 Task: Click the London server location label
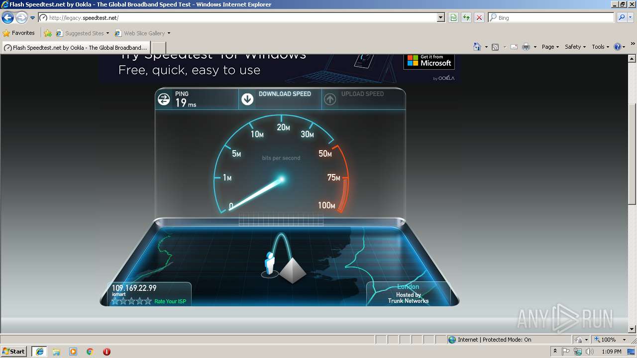[x=408, y=287]
